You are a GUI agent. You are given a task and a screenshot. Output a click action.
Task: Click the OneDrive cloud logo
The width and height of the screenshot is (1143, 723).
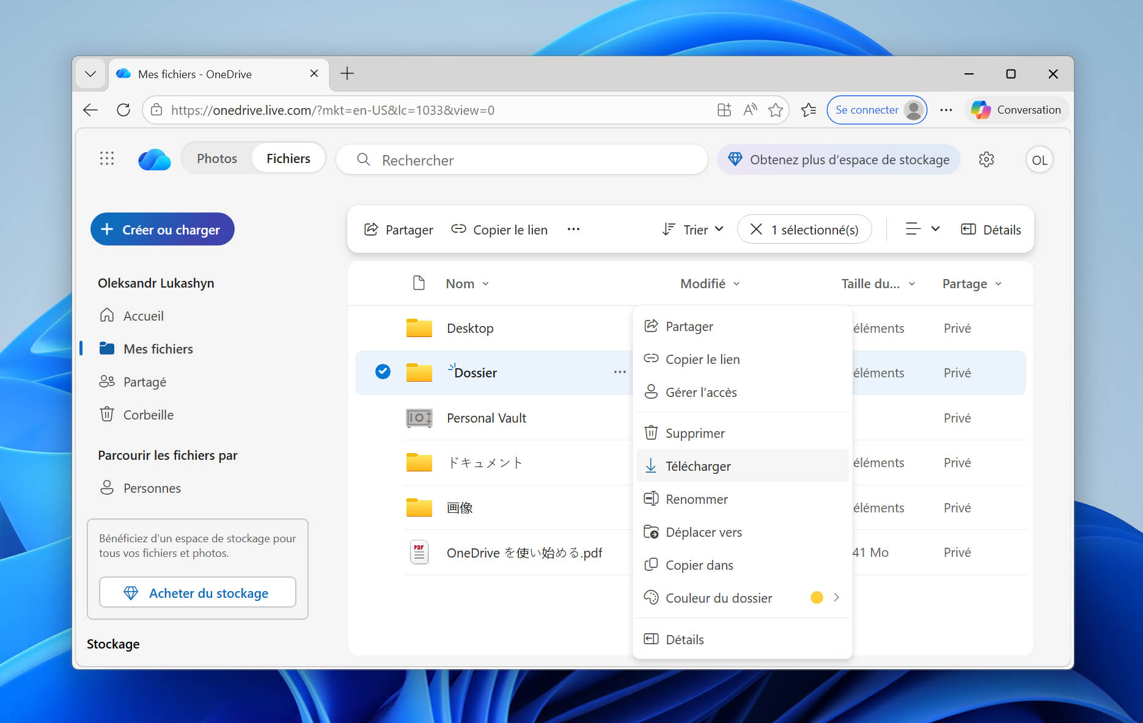tap(155, 159)
